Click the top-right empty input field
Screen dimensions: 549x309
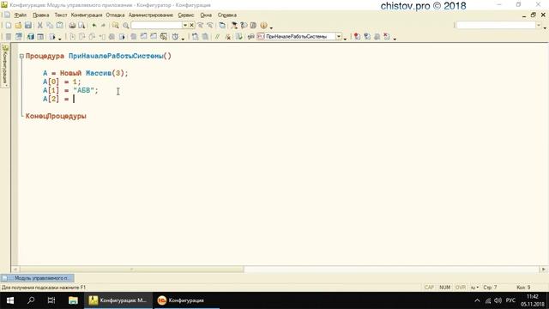tap(496, 25)
